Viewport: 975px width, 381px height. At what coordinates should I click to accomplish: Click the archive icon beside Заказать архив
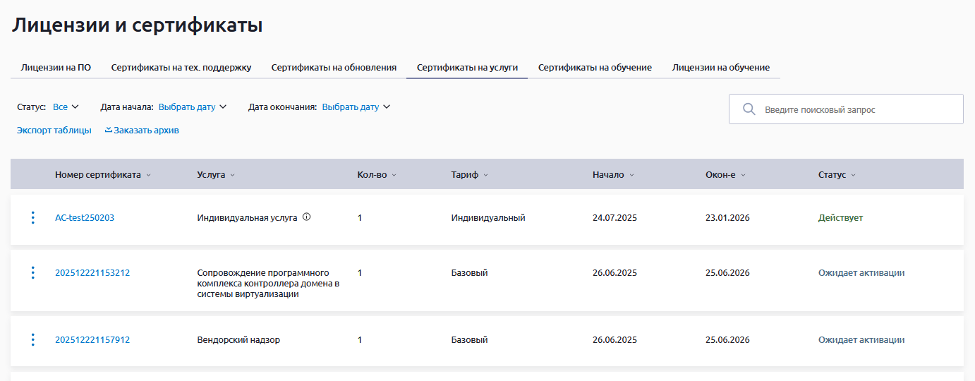(x=109, y=130)
